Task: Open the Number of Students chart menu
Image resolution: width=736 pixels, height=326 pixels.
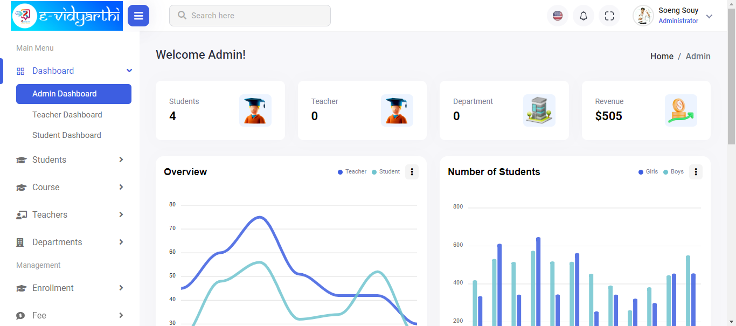Action: pos(696,171)
